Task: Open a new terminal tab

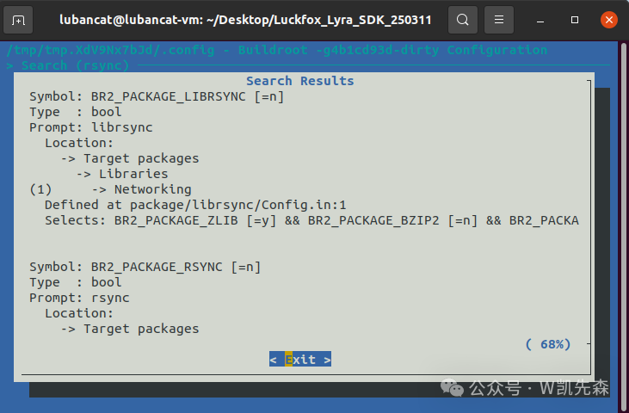Action: tap(19, 19)
